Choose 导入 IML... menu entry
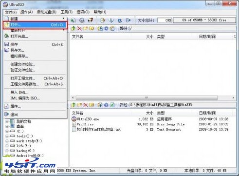239x176 pixels. [x=35, y=92]
